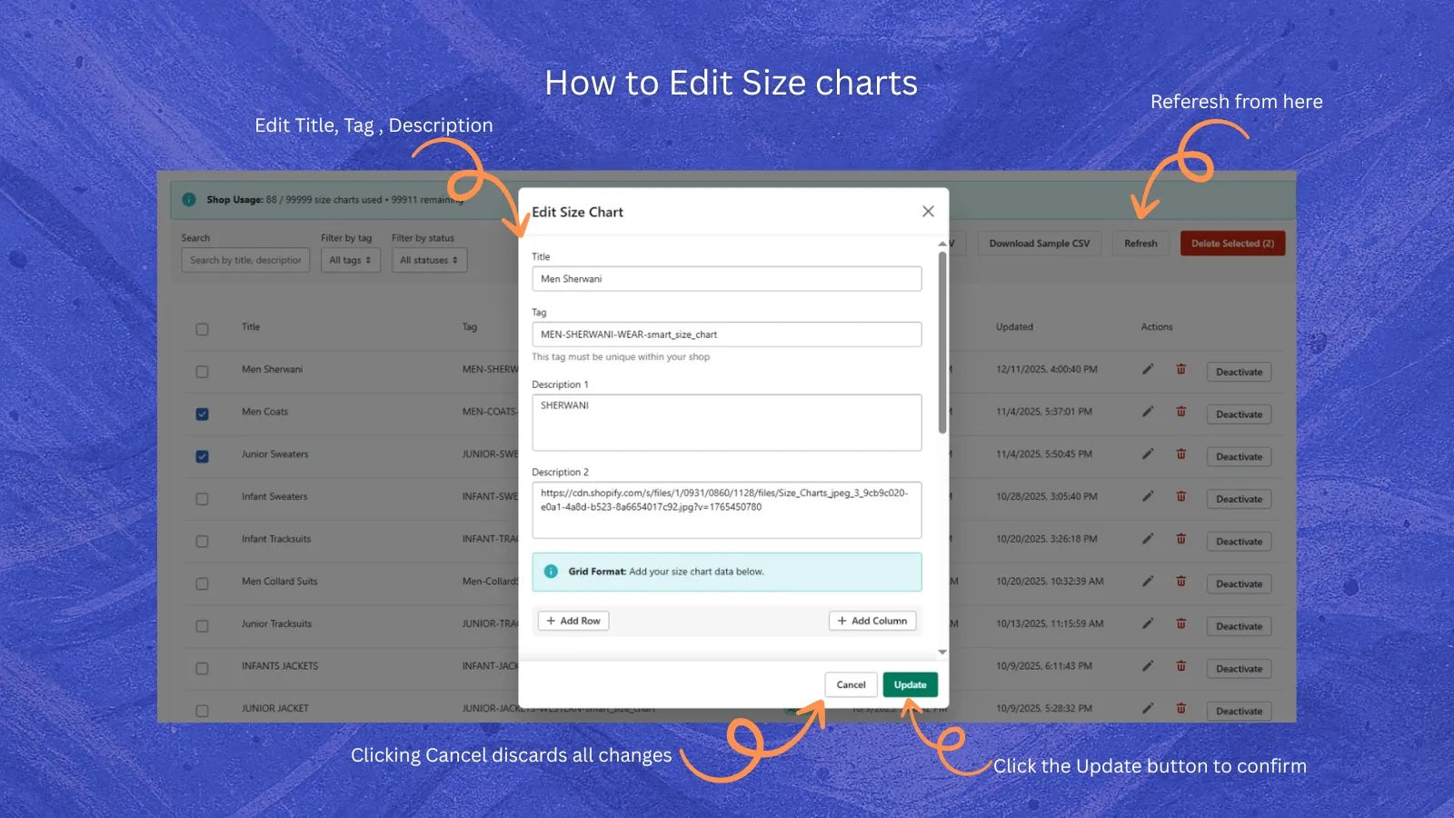Click the Download Sample CSV button
1454x818 pixels.
[x=1039, y=243]
